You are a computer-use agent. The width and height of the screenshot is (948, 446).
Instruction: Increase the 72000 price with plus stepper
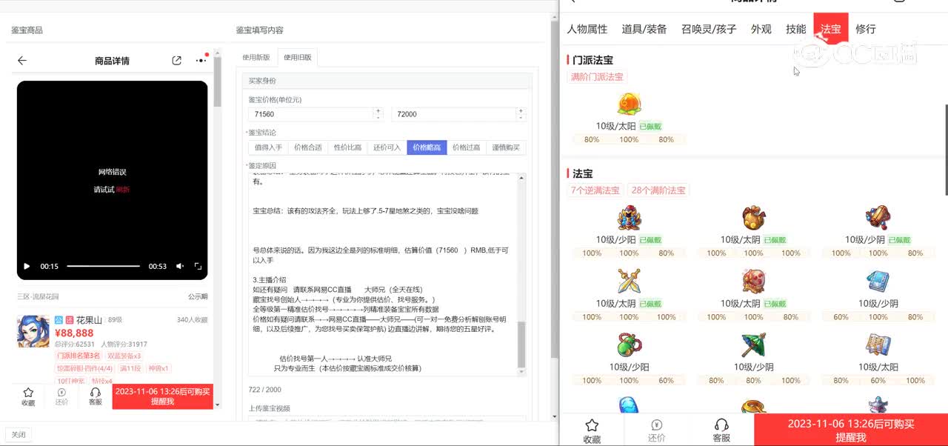pos(521,111)
